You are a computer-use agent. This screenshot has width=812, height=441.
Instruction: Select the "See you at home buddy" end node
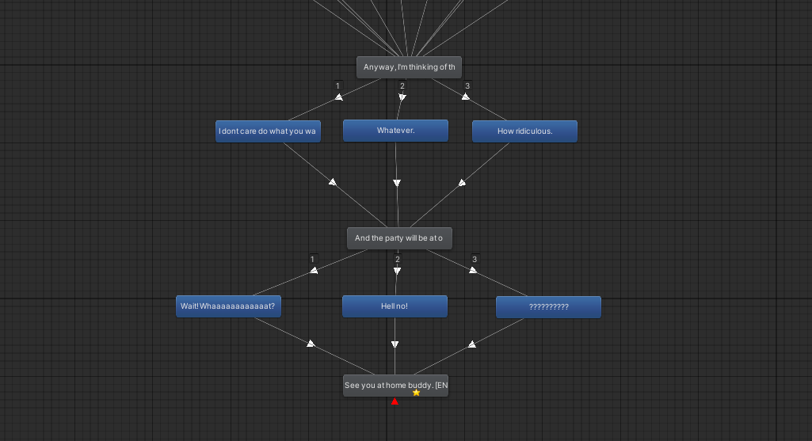(x=395, y=386)
